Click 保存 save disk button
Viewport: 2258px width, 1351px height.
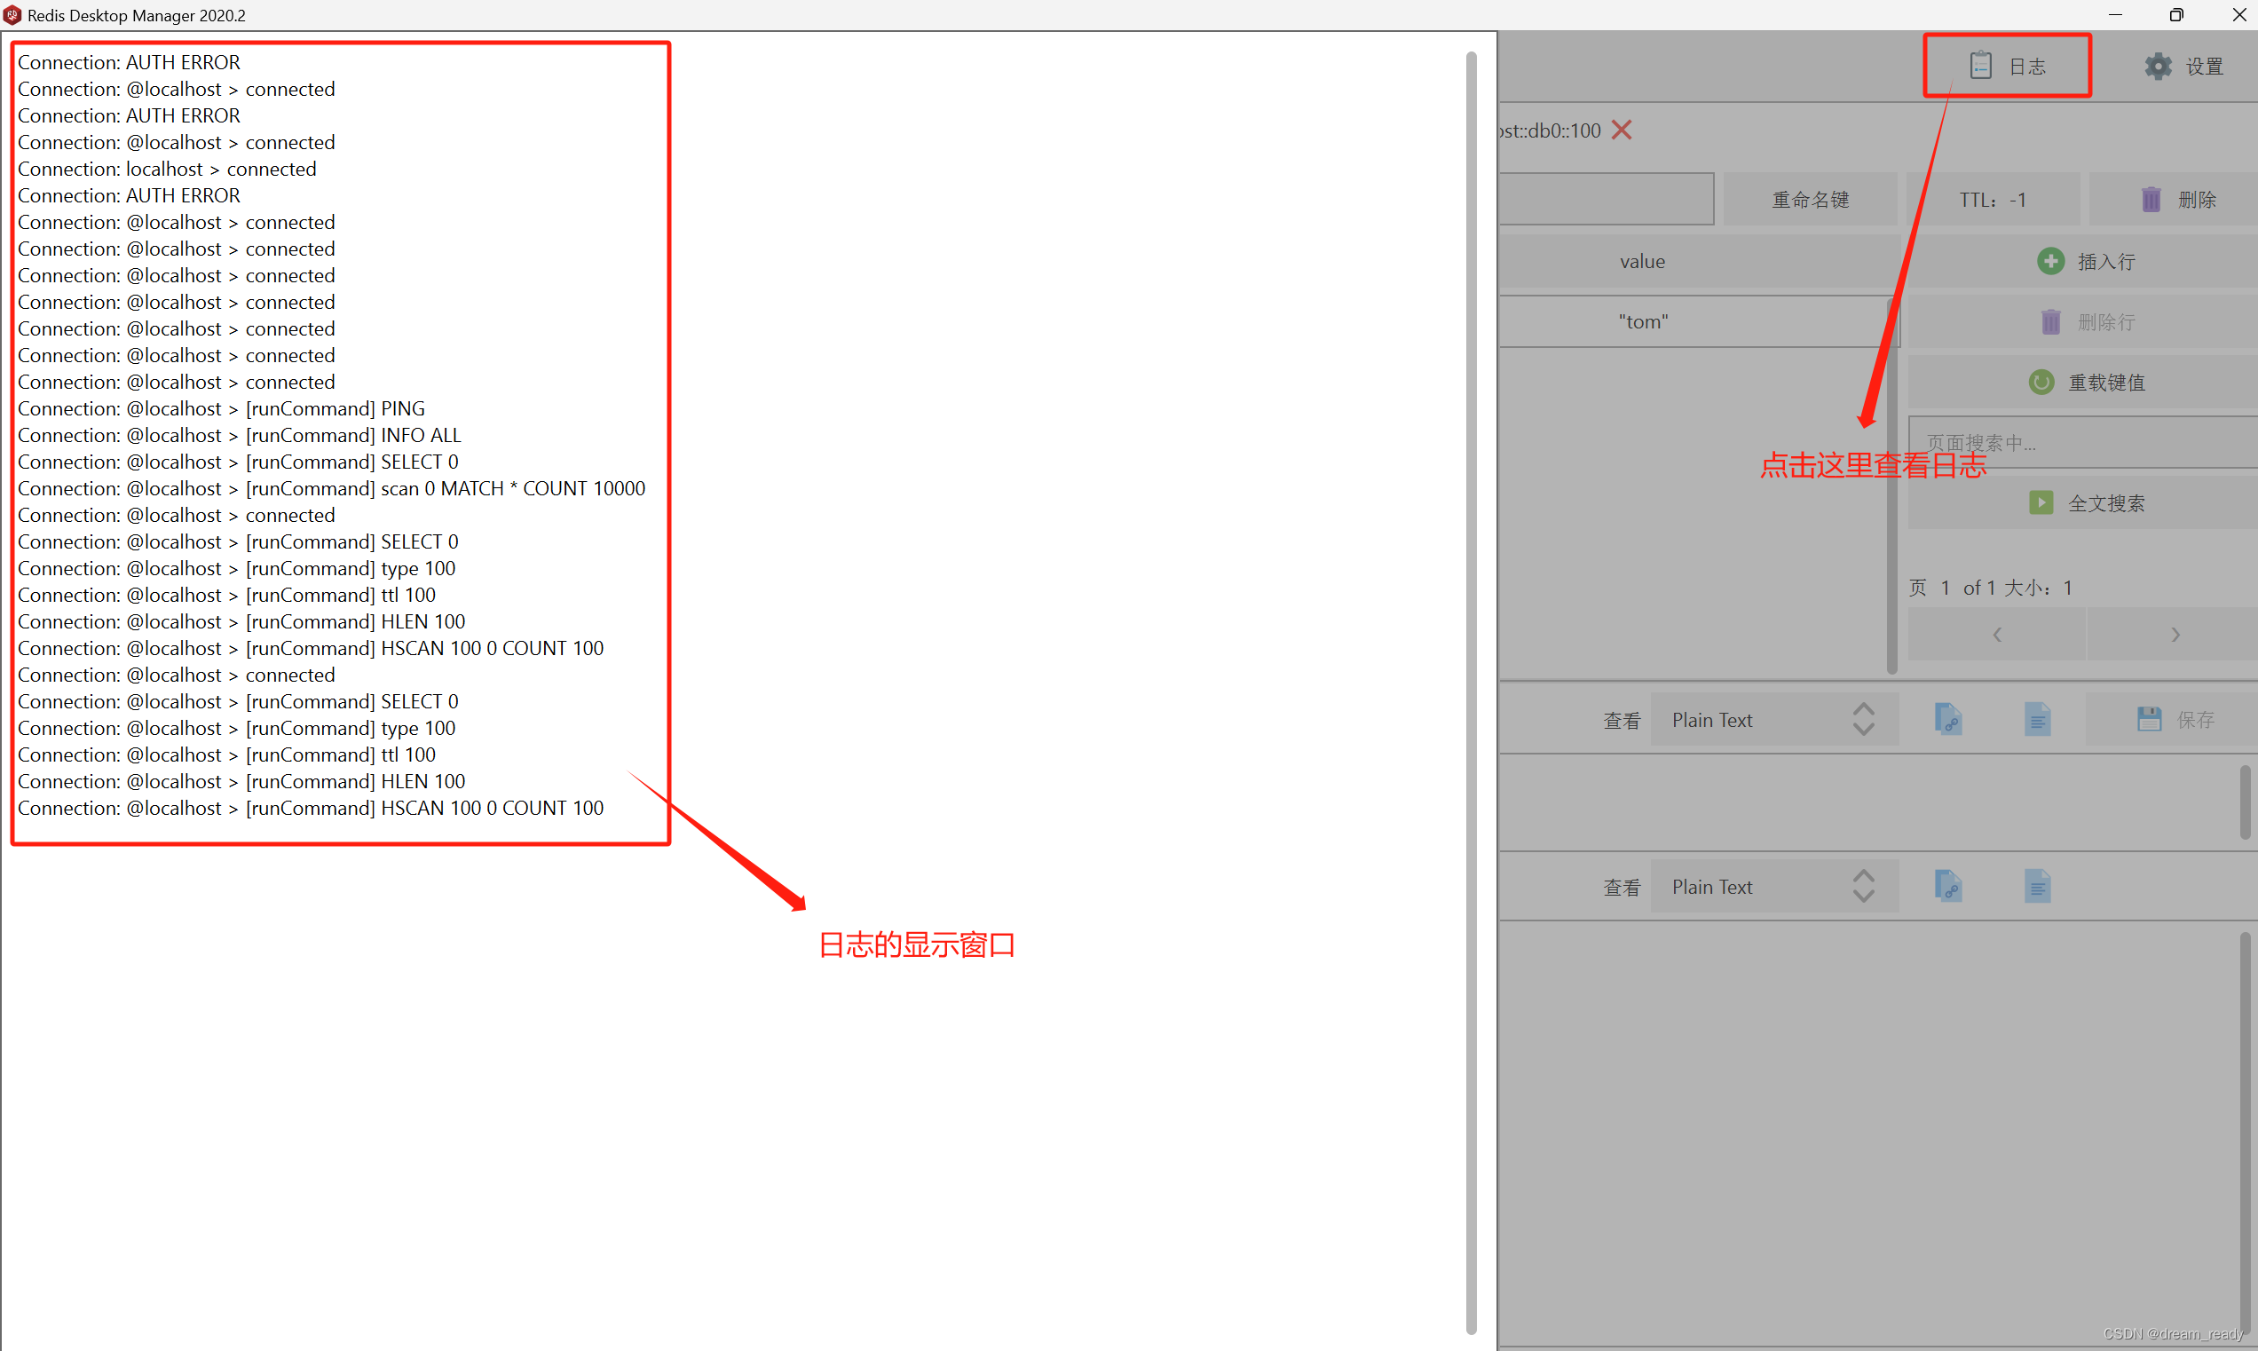point(2176,720)
